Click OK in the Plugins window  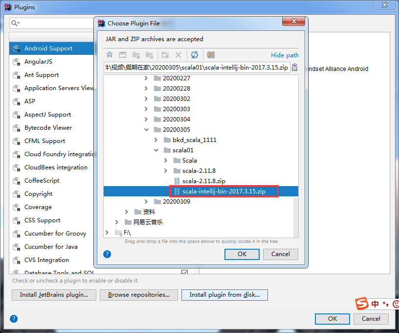pyautogui.click(x=332, y=319)
